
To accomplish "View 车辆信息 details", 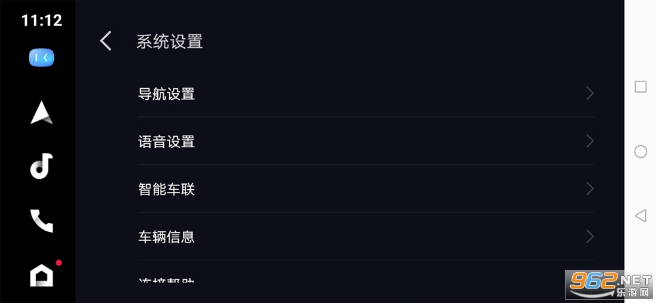I will click(x=166, y=237).
